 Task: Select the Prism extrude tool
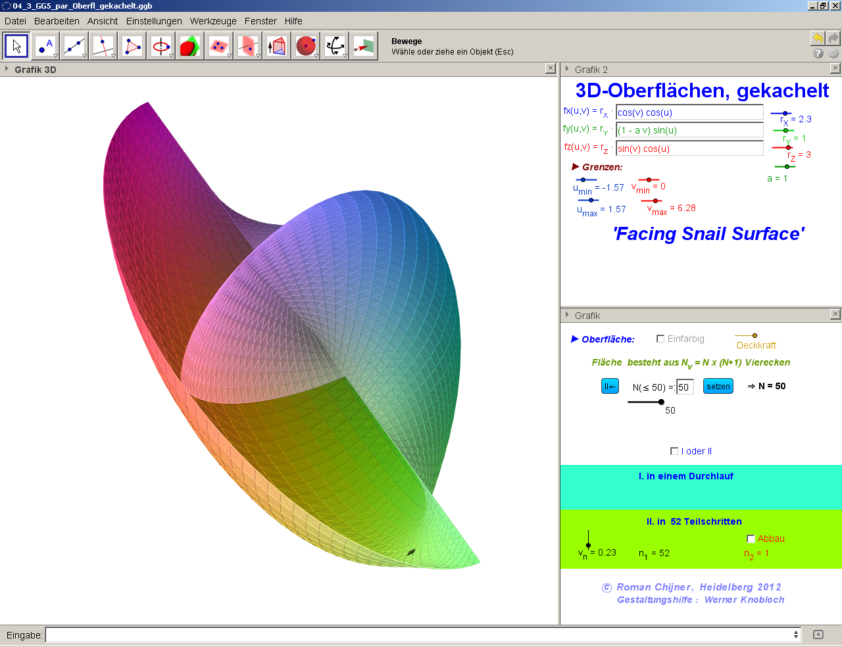pos(277,46)
